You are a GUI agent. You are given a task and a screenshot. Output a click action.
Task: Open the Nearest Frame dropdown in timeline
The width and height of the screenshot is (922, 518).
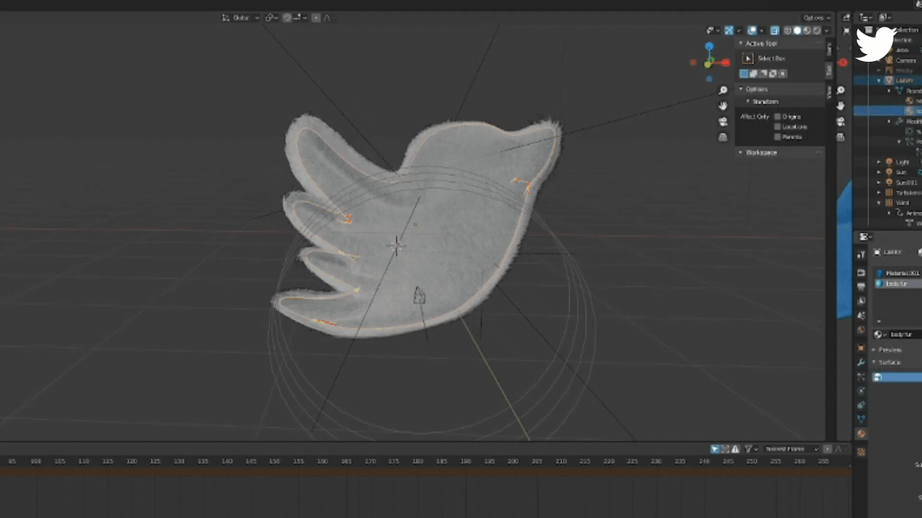pos(792,449)
